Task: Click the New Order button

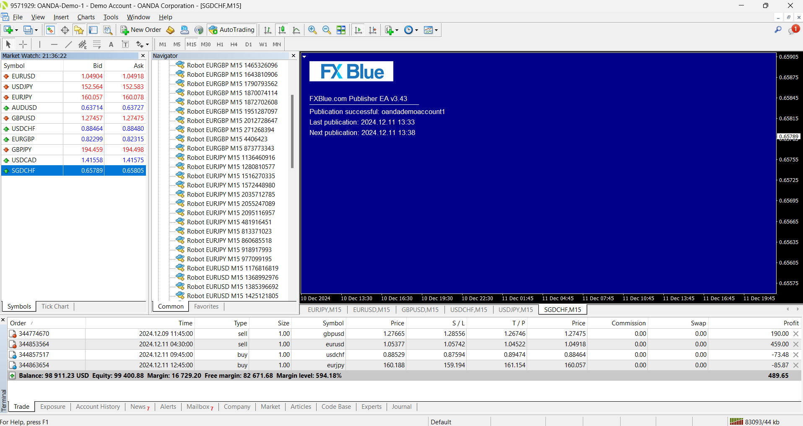Action: click(141, 30)
